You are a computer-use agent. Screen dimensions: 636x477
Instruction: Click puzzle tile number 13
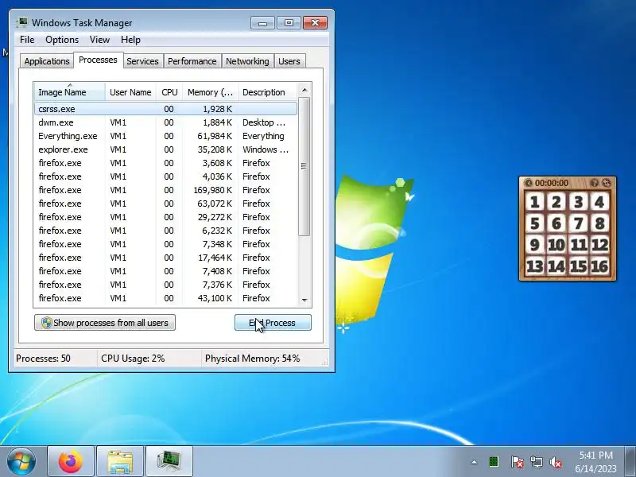click(534, 266)
